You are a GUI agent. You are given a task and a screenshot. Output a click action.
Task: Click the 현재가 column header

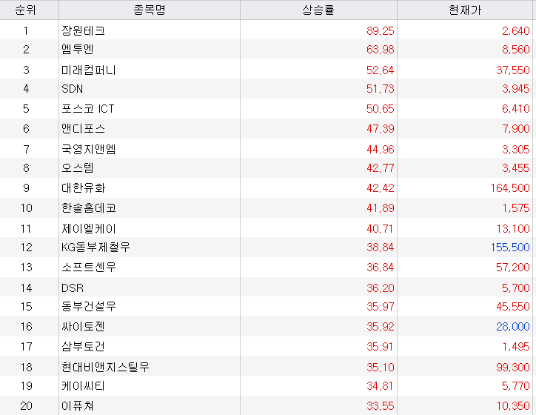click(x=465, y=10)
